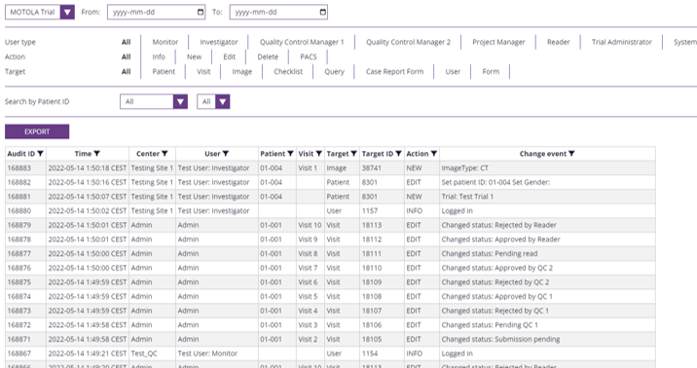Click the User column filter icon

(226, 154)
